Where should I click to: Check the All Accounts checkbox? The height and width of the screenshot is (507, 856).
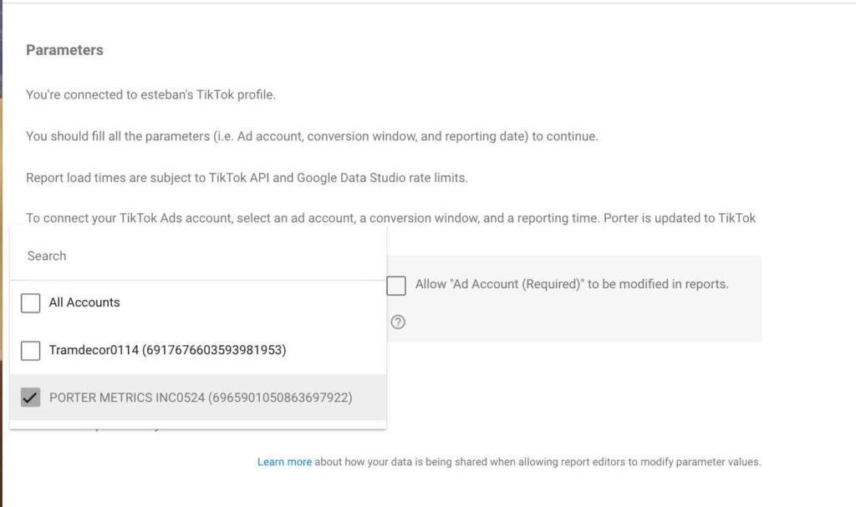point(31,303)
